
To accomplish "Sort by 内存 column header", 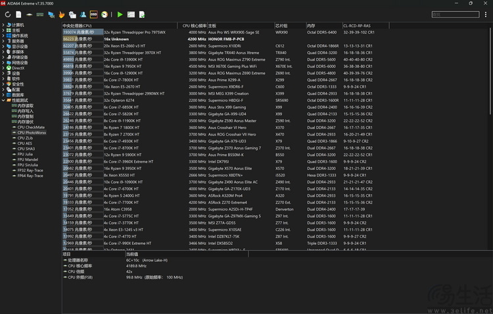I will (324, 26).
